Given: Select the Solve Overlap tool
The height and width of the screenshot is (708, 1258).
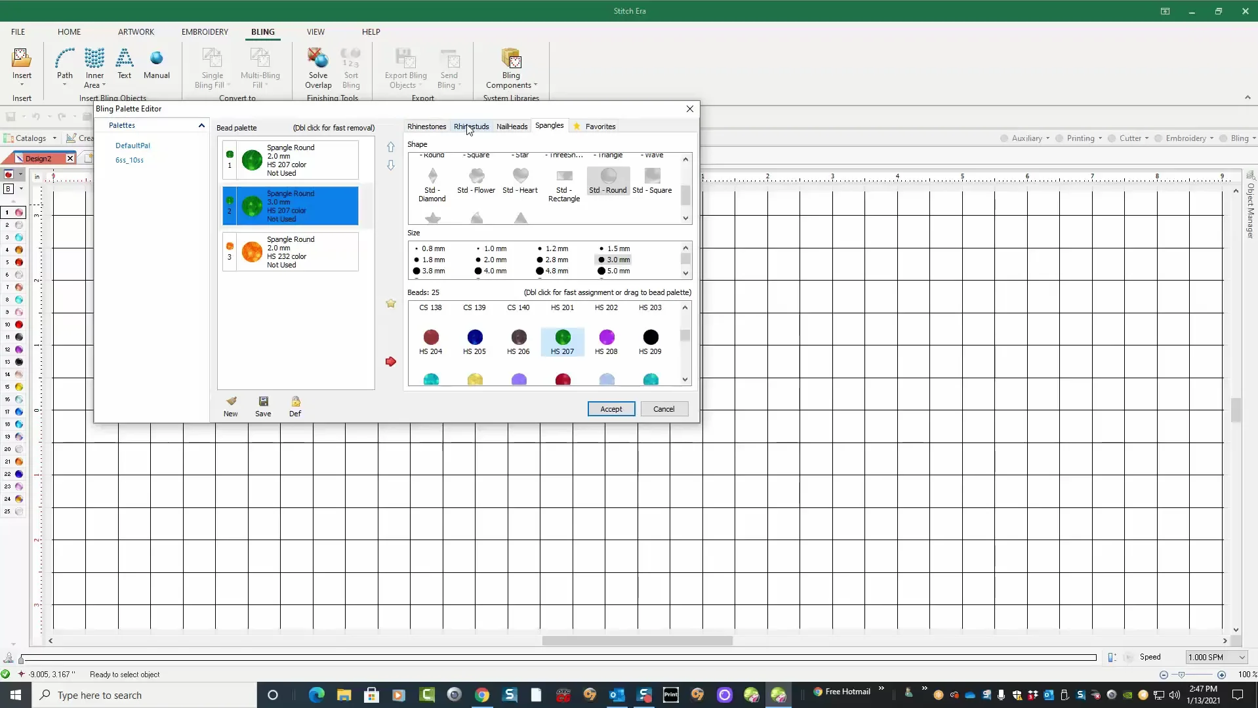Looking at the screenshot, I should pos(318,68).
